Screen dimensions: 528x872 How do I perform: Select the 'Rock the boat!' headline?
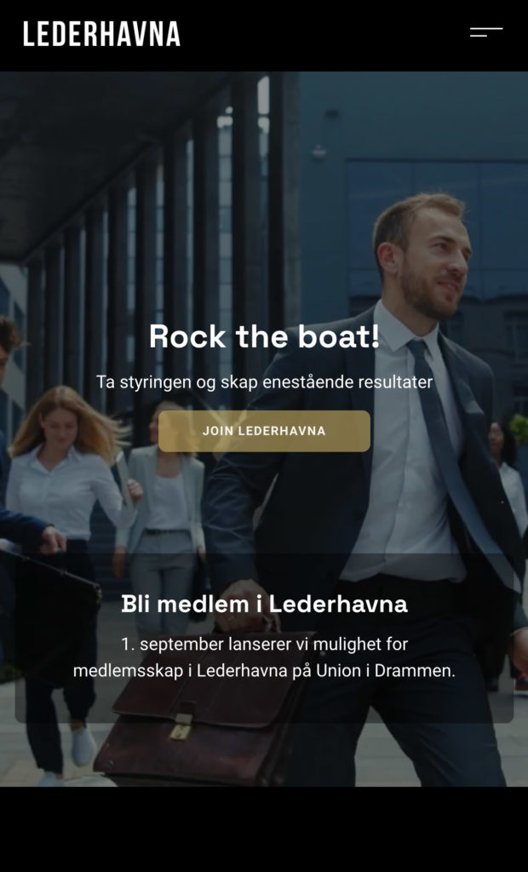pos(264,336)
